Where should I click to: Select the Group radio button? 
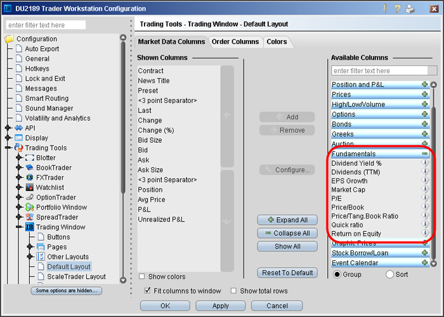coord(337,274)
